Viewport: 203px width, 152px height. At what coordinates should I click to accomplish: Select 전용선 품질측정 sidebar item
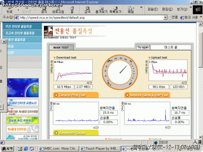coord(24,40)
